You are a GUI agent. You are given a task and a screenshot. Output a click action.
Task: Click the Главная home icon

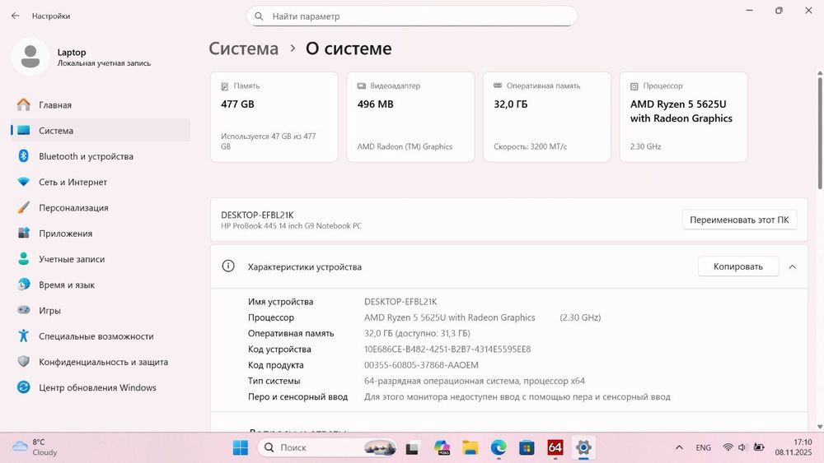[x=24, y=104]
